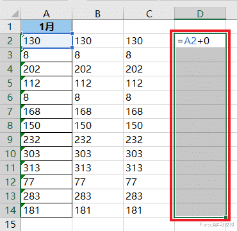Screen dimensions: 237x231
Task: Click cell C14 containing 181
Action: [x=149, y=210]
